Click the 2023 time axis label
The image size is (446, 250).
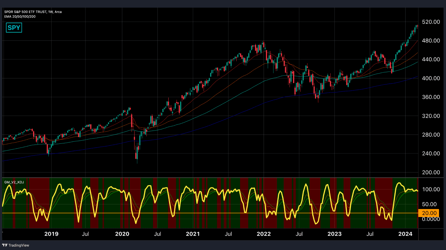pos(334,234)
